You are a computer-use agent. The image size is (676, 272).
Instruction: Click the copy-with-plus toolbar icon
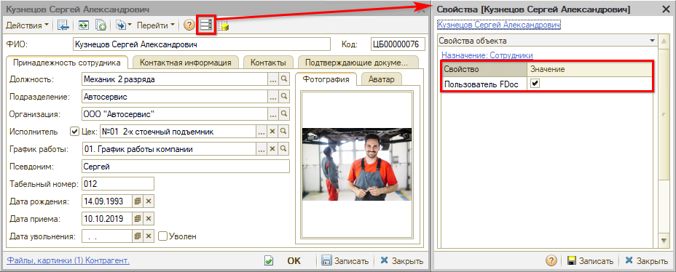pos(101,25)
